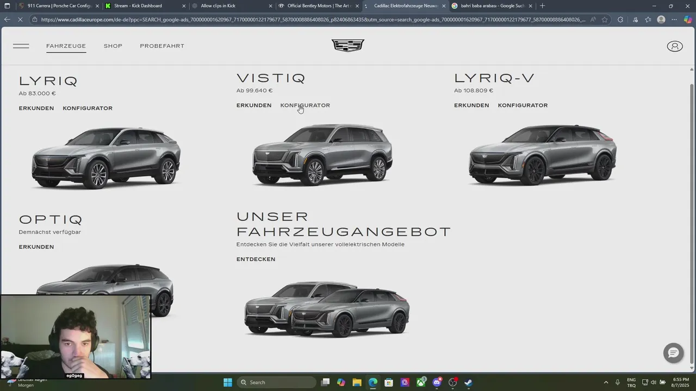Open KONFIGURATOR for LYRIQ-V

(x=523, y=105)
